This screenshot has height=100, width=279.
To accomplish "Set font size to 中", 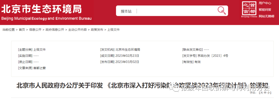I will pyautogui.click(x=265, y=93).
